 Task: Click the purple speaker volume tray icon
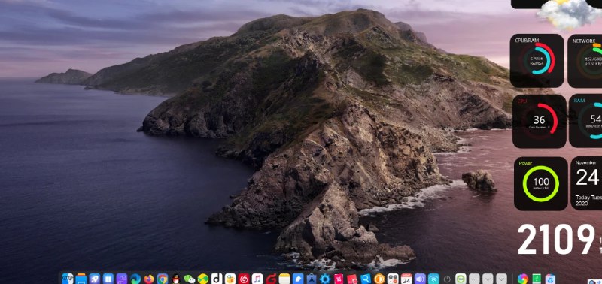[420, 279]
